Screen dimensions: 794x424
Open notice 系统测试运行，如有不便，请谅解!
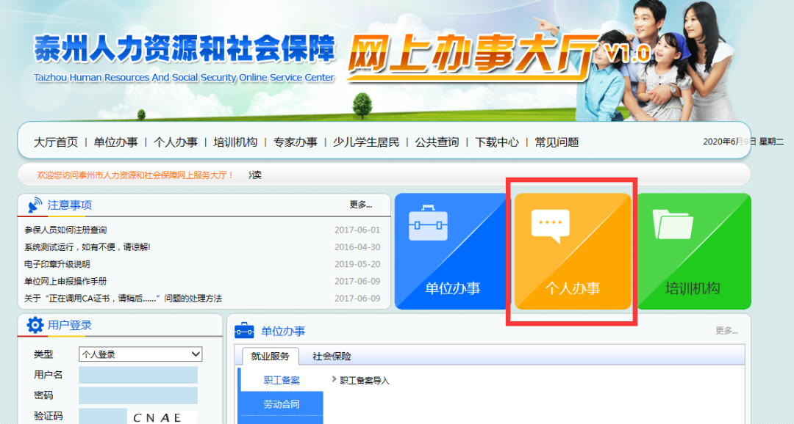[87, 247]
